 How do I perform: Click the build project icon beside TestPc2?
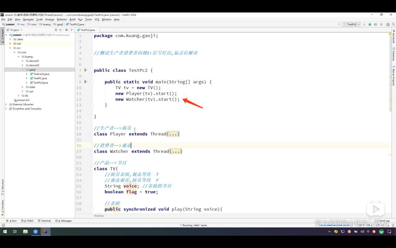pos(339,24)
